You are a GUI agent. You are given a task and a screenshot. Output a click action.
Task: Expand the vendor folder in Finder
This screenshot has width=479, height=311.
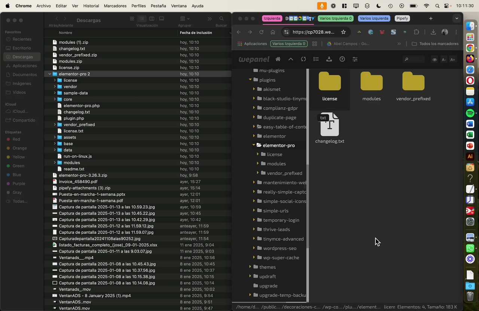point(55,87)
